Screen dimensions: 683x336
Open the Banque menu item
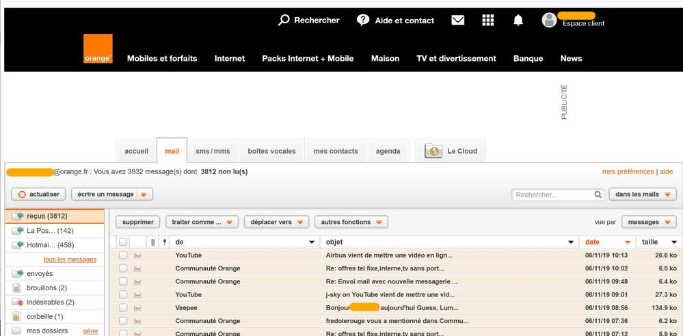point(528,58)
